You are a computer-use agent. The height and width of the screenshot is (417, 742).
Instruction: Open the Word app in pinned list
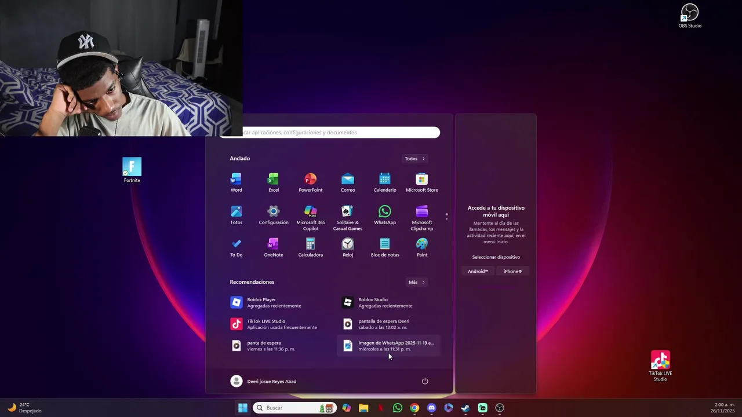pyautogui.click(x=236, y=182)
